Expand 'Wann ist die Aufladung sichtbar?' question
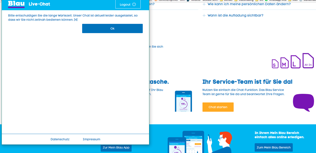 click(x=235, y=16)
